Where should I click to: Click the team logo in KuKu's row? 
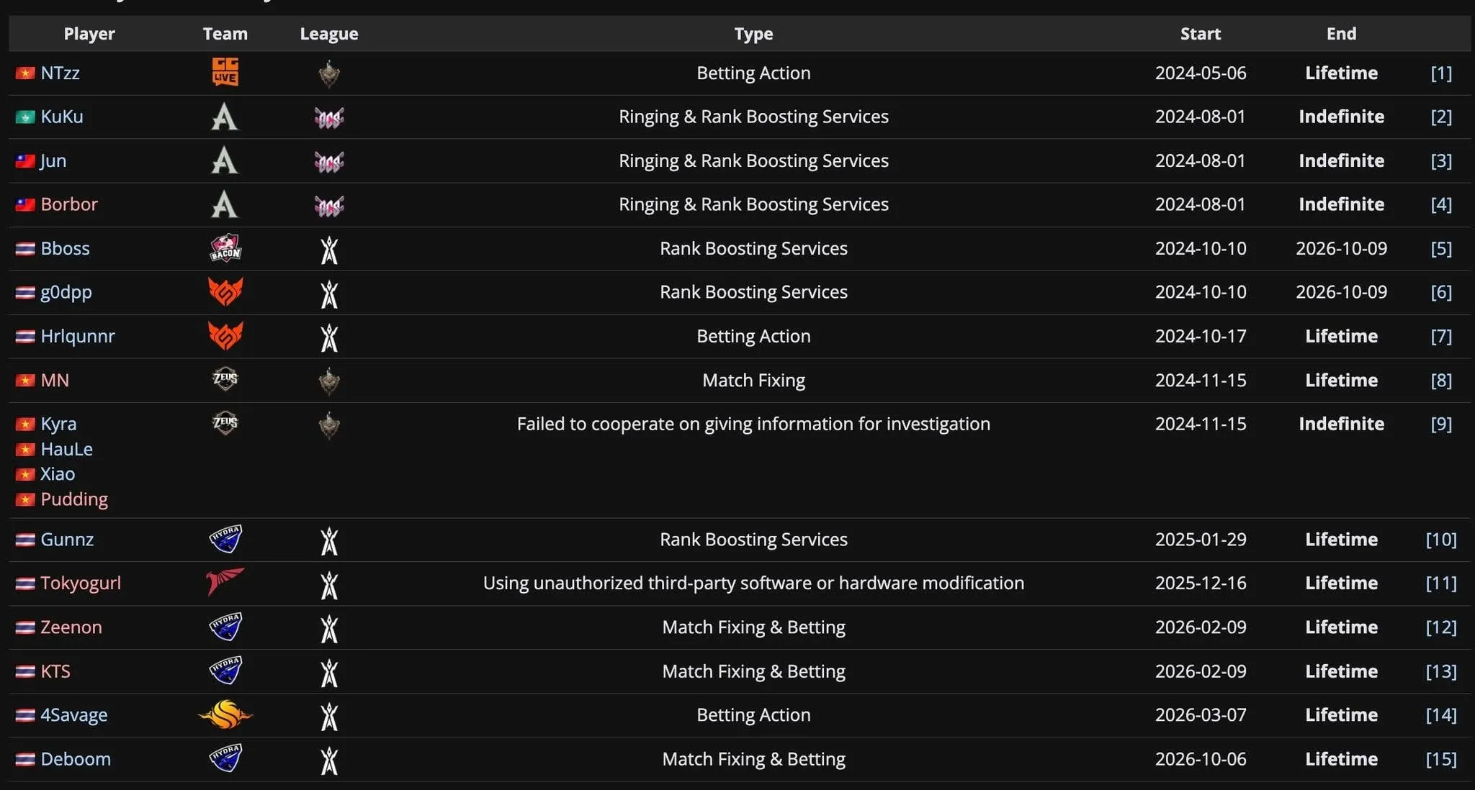tap(225, 117)
